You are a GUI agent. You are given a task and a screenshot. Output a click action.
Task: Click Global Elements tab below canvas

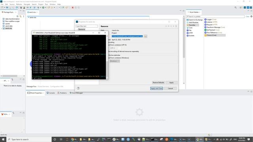[43, 86]
